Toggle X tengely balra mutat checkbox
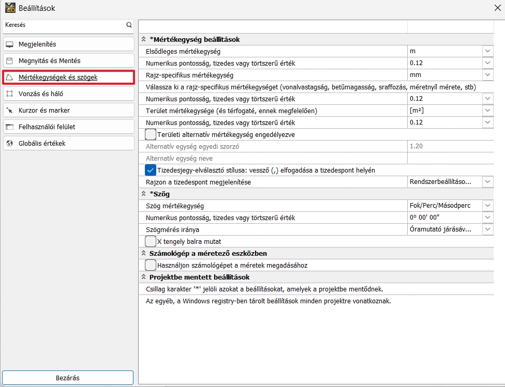 coord(151,241)
